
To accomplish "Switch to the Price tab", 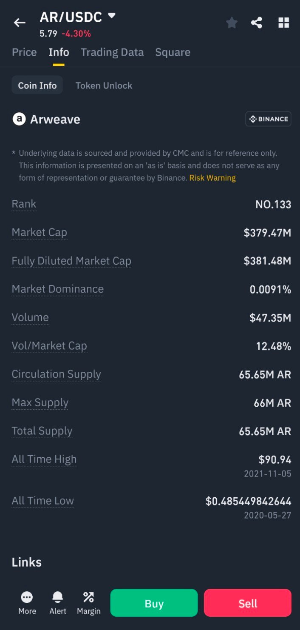I will [24, 52].
